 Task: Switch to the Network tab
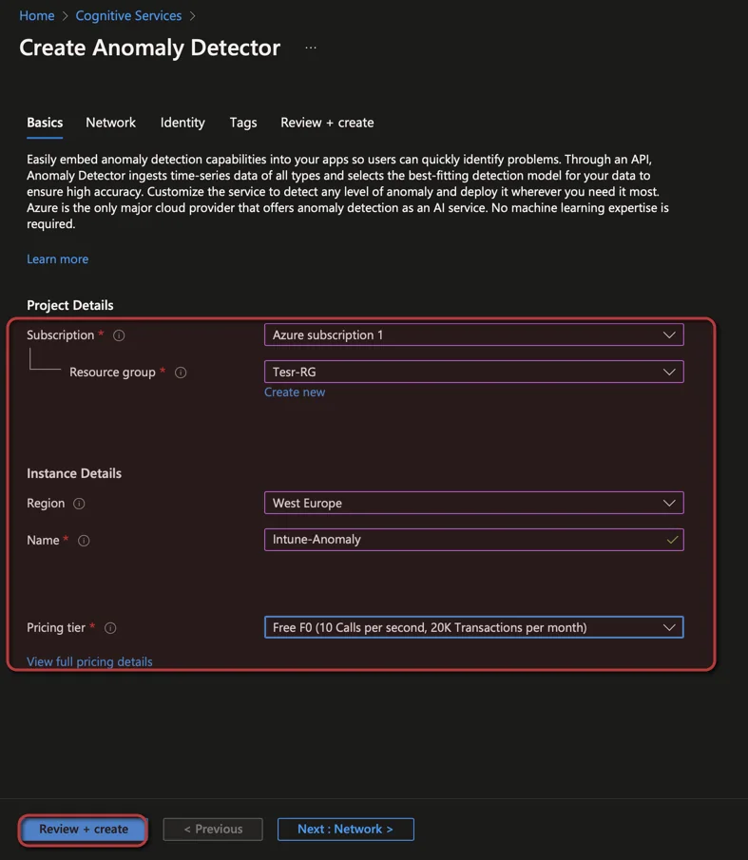pyautogui.click(x=111, y=123)
